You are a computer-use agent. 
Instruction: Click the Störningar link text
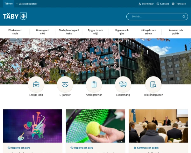click(x=148, y=4)
